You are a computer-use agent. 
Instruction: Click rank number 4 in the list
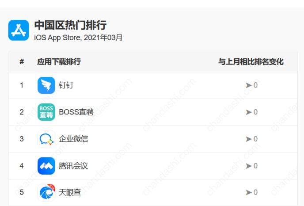pyautogui.click(x=22, y=166)
